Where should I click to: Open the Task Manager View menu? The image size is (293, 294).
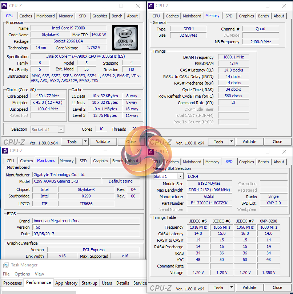(x=39, y=274)
